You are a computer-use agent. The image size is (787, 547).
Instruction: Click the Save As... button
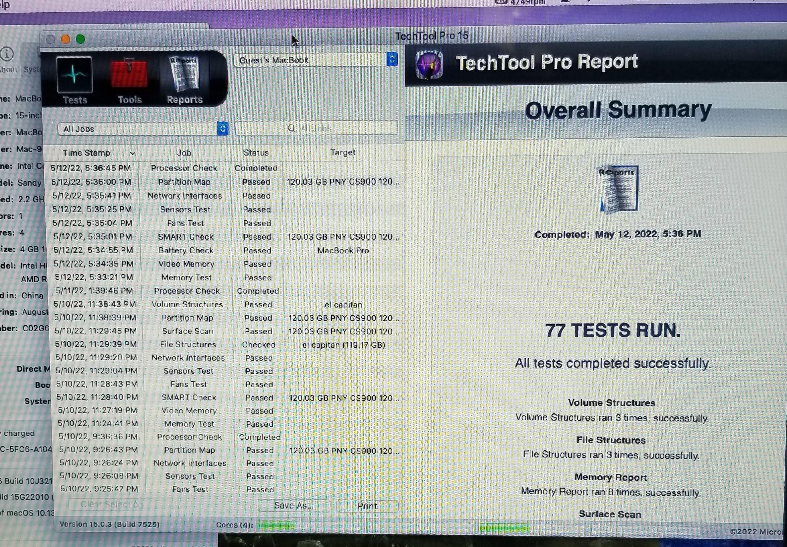[294, 505]
